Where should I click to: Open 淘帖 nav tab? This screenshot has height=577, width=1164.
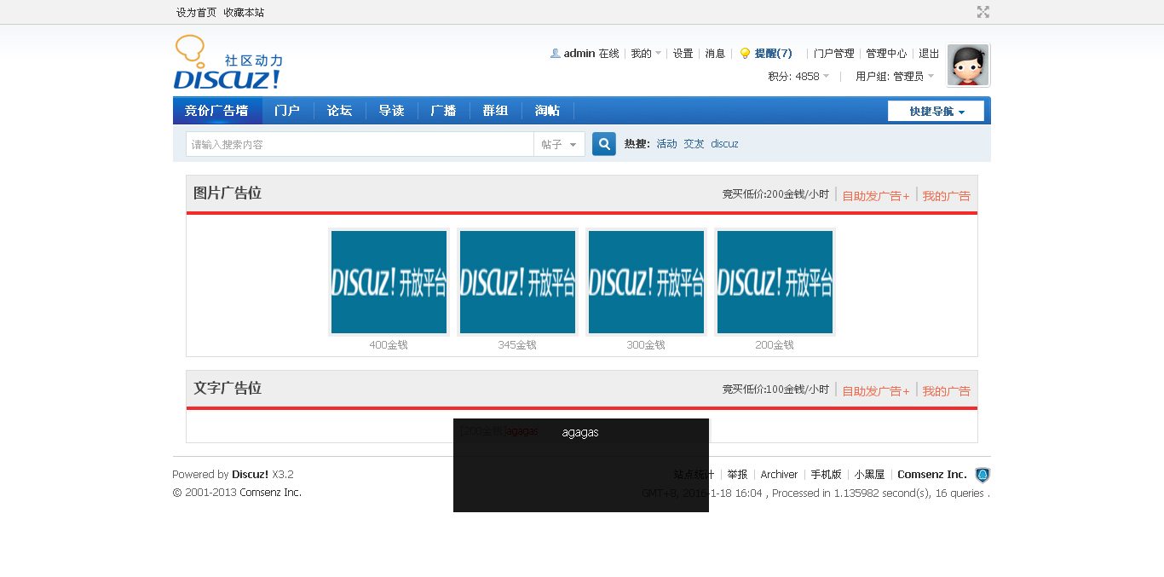(547, 110)
